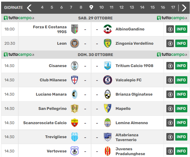Switch to matchday 17
Image resolution: width=190 pixels, height=157 pixels.
pyautogui.click(x=173, y=8)
